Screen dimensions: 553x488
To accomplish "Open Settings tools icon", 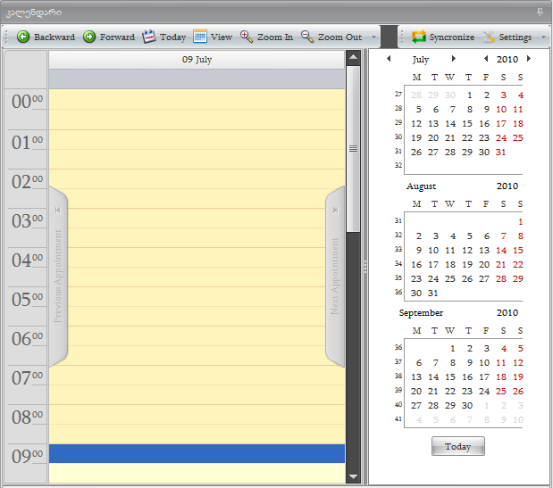I will (489, 37).
